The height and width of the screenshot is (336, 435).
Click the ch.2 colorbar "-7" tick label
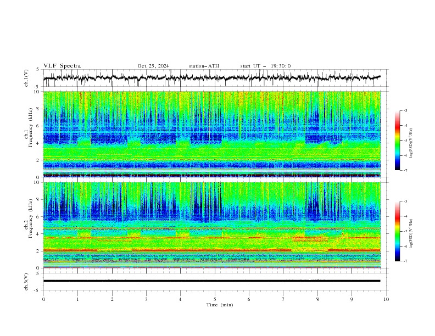(x=405, y=261)
